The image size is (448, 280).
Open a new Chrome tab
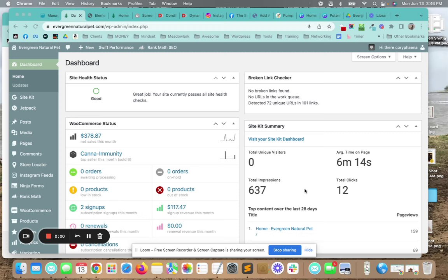coord(397,16)
